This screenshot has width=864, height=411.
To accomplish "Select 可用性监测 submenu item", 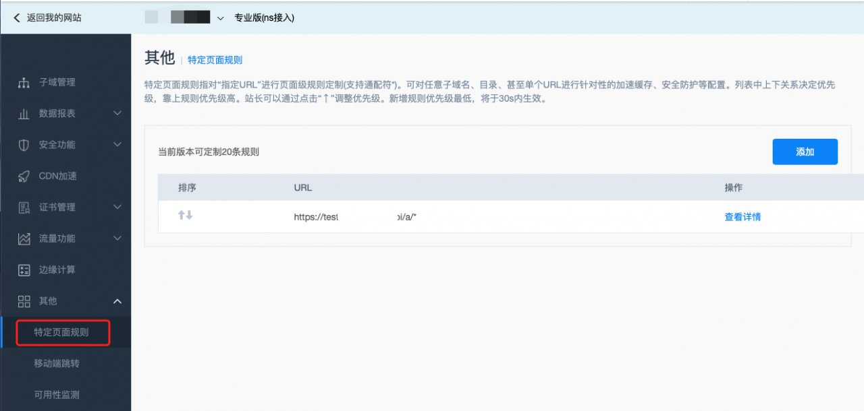I will [57, 394].
